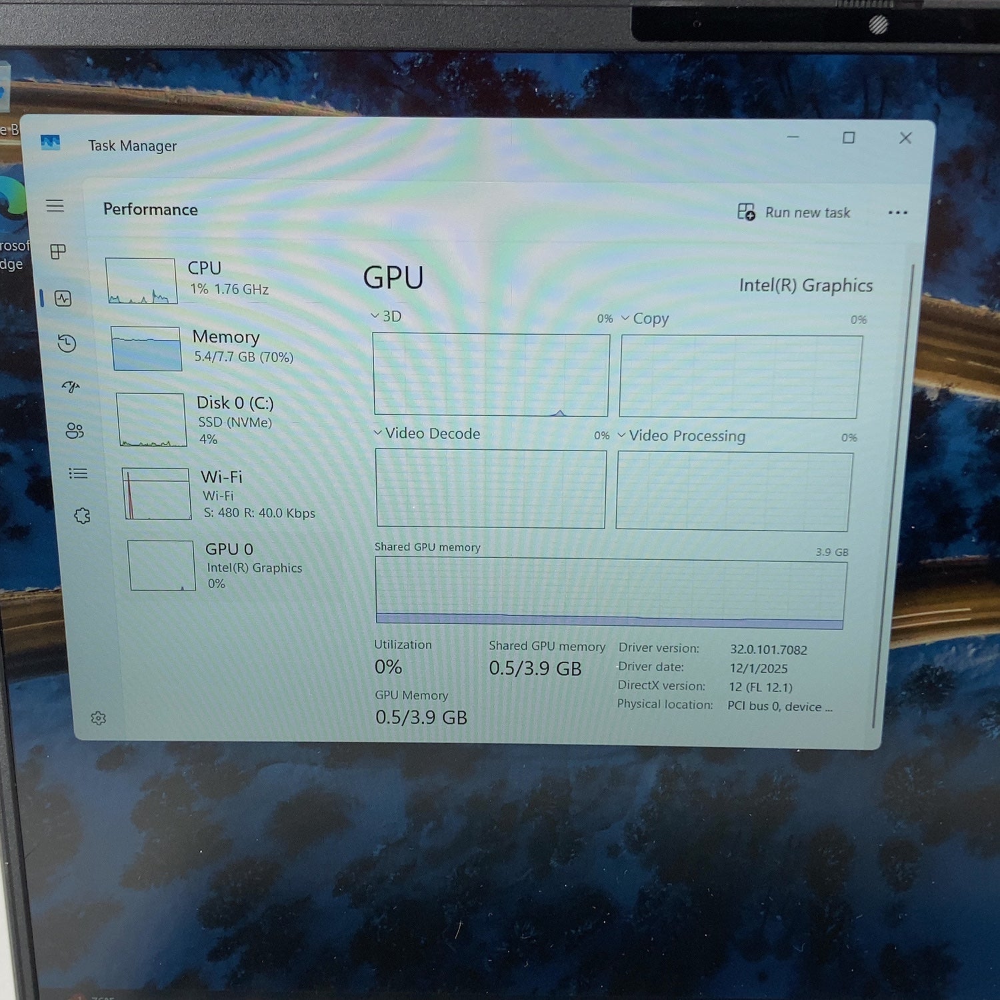1000x1000 pixels.
Task: Click the GPU Memory 0.5/3.9 GB value
Action: pos(421,717)
